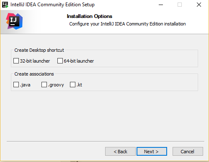Click the Next > button
209x162 pixels.
pos(152,152)
